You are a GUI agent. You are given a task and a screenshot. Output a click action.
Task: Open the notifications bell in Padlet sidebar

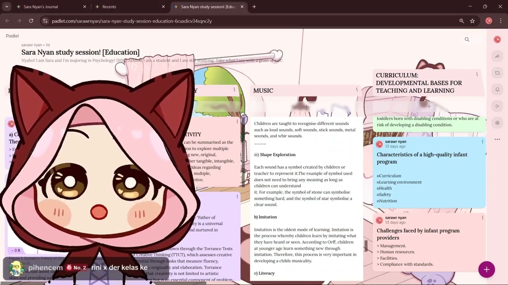(x=497, y=89)
